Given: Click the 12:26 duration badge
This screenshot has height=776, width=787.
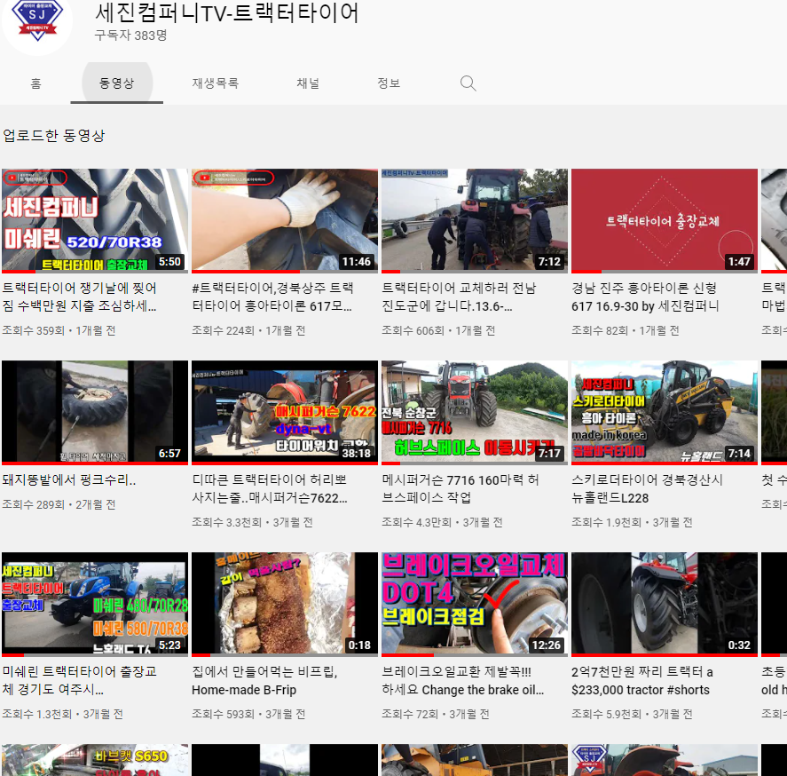Looking at the screenshot, I should [546, 645].
